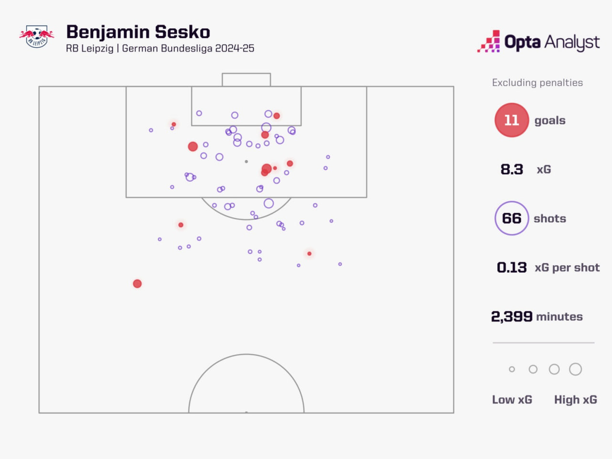Click the smallest Low xG legend circle
612x459 pixels.
(512, 369)
